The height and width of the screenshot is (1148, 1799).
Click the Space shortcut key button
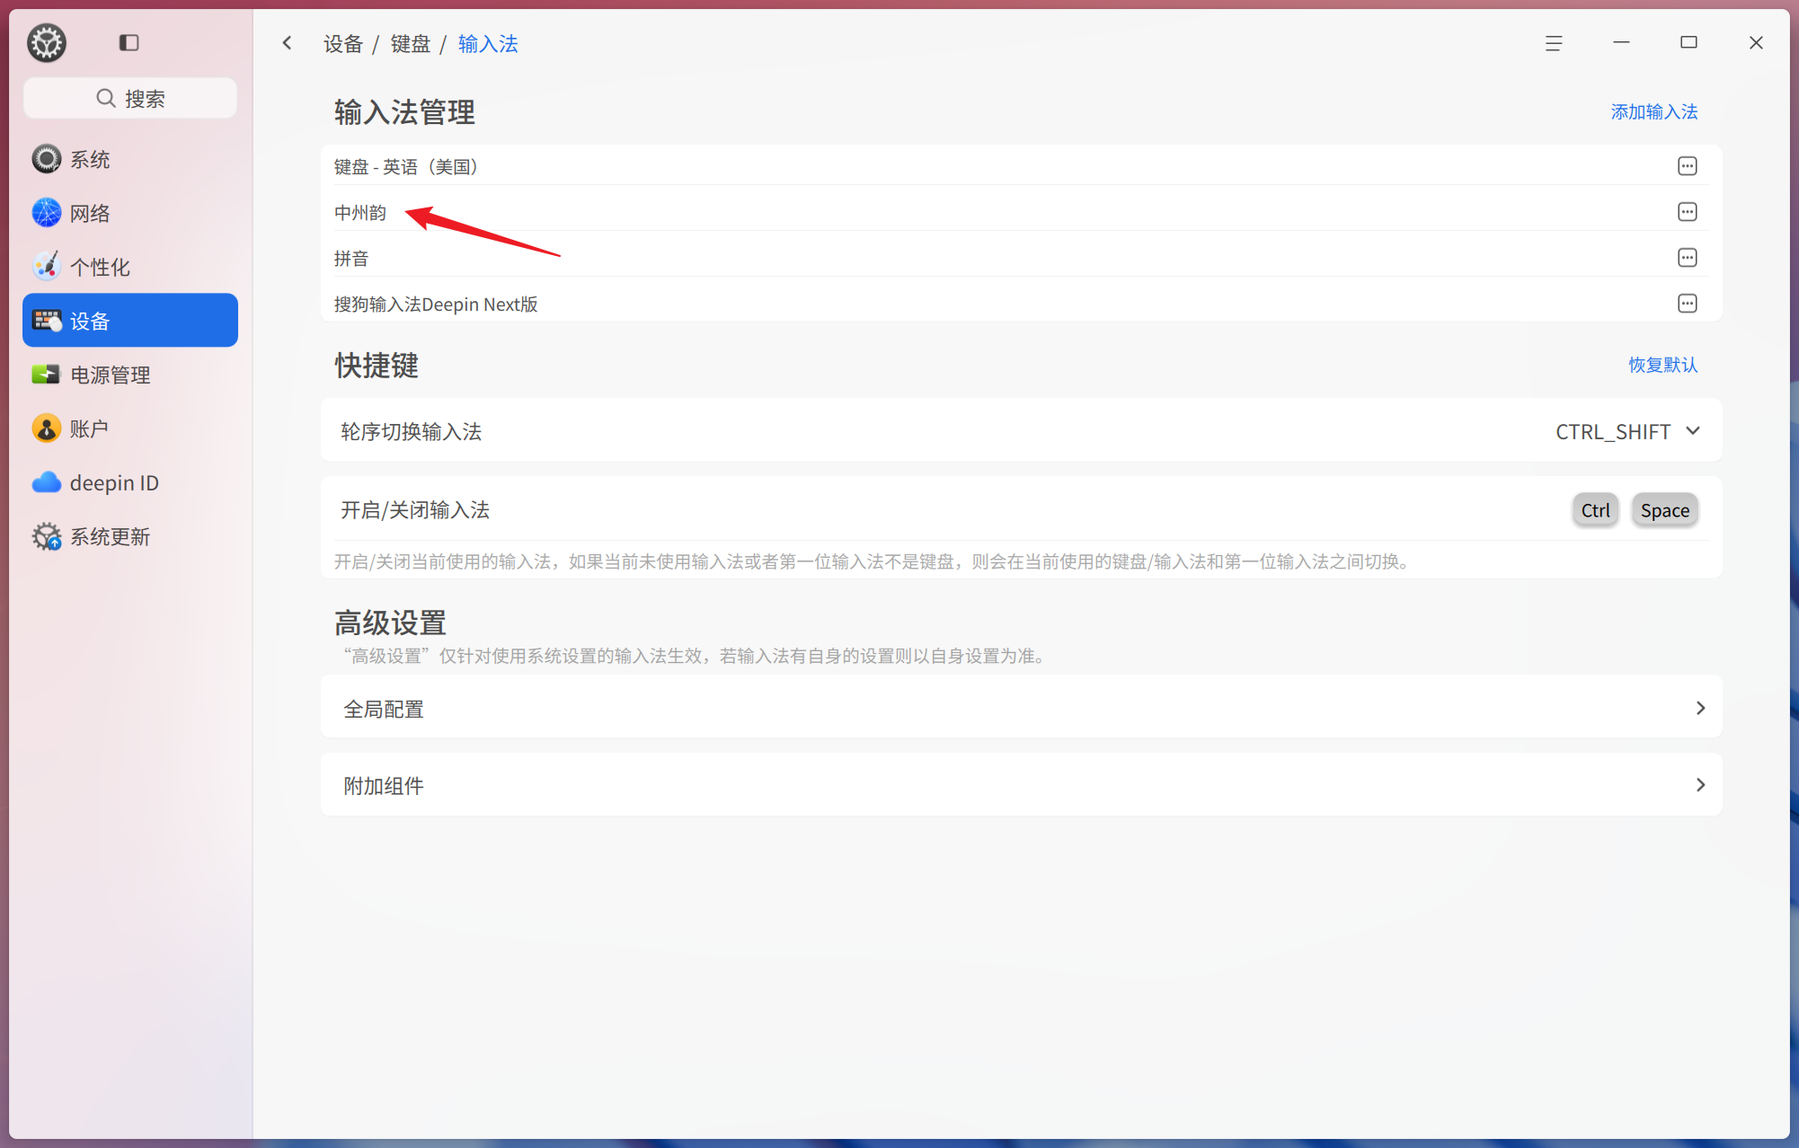(1664, 510)
